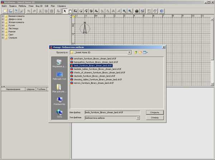This screenshot has width=215, height=160.
Task: Click the Help question mark toolbar icon
Action: pyautogui.click(x=162, y=11)
